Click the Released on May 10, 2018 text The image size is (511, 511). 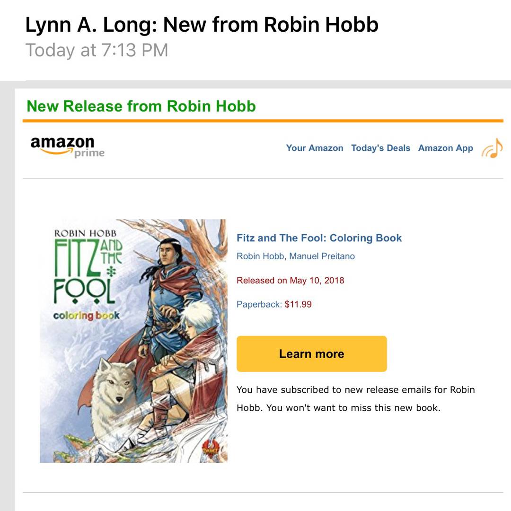290,281
